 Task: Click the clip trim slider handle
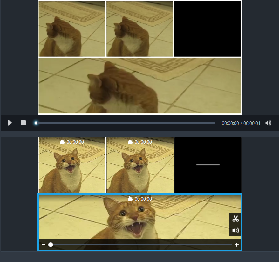coord(51,244)
